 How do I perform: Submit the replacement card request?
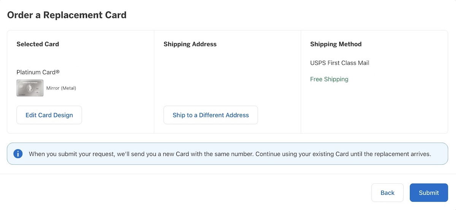[429, 192]
